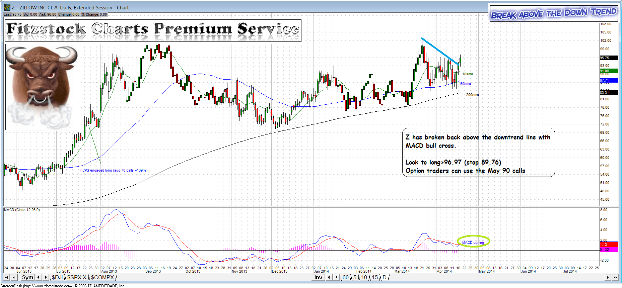This screenshot has height=288, width=622.
Task: Click the Ask: 96.80 quote field
Action: (48, 14)
